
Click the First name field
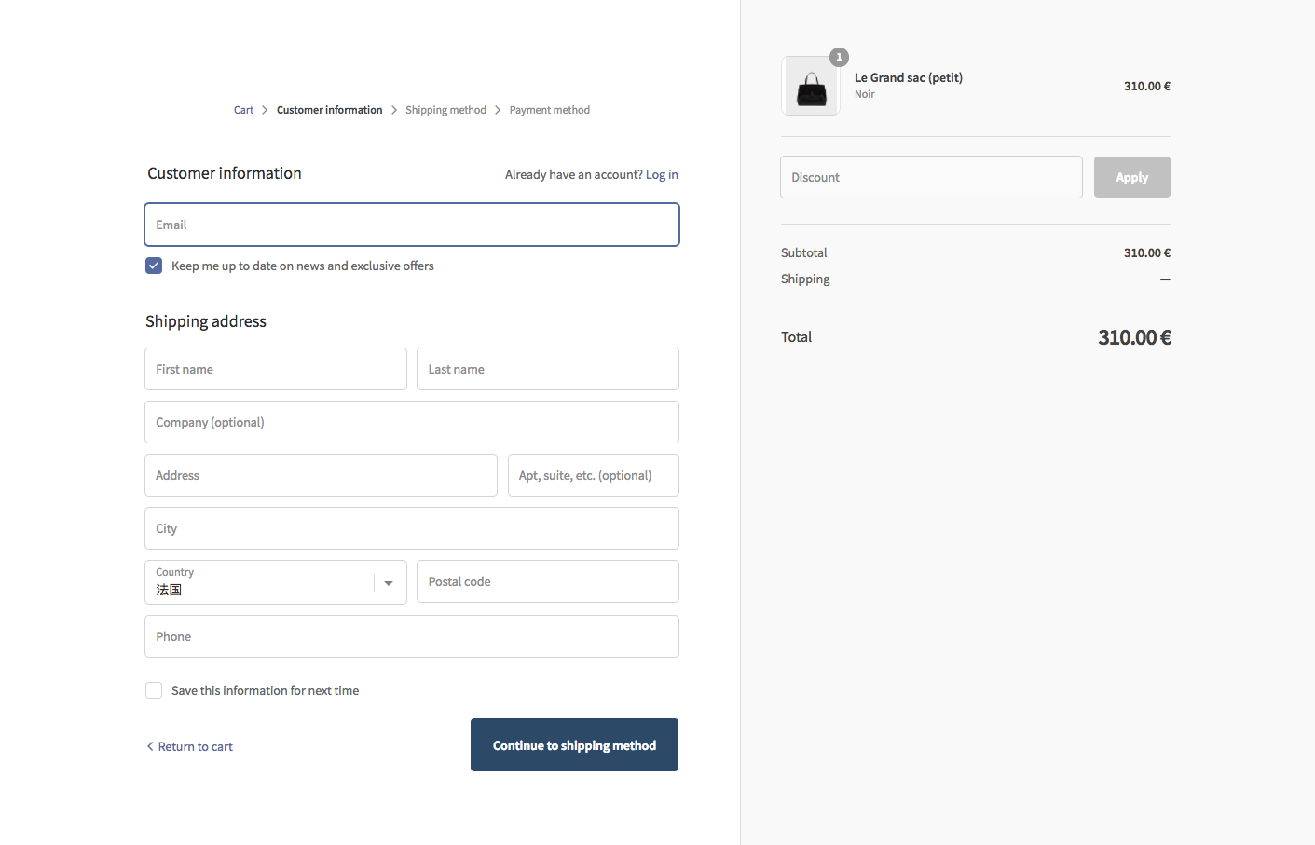(x=275, y=369)
